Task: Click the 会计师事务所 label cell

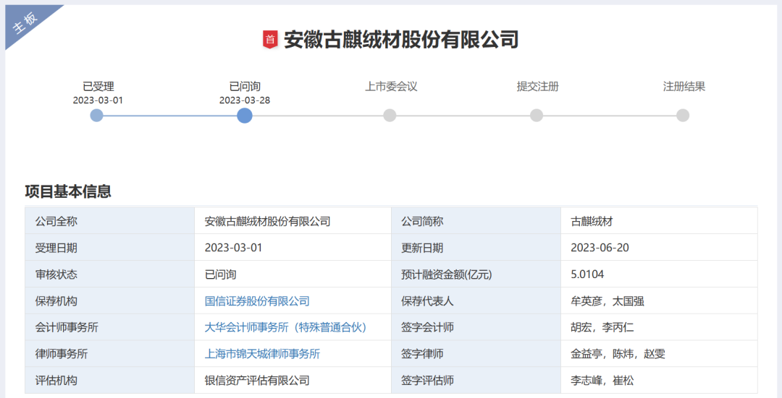Action: 110,327
